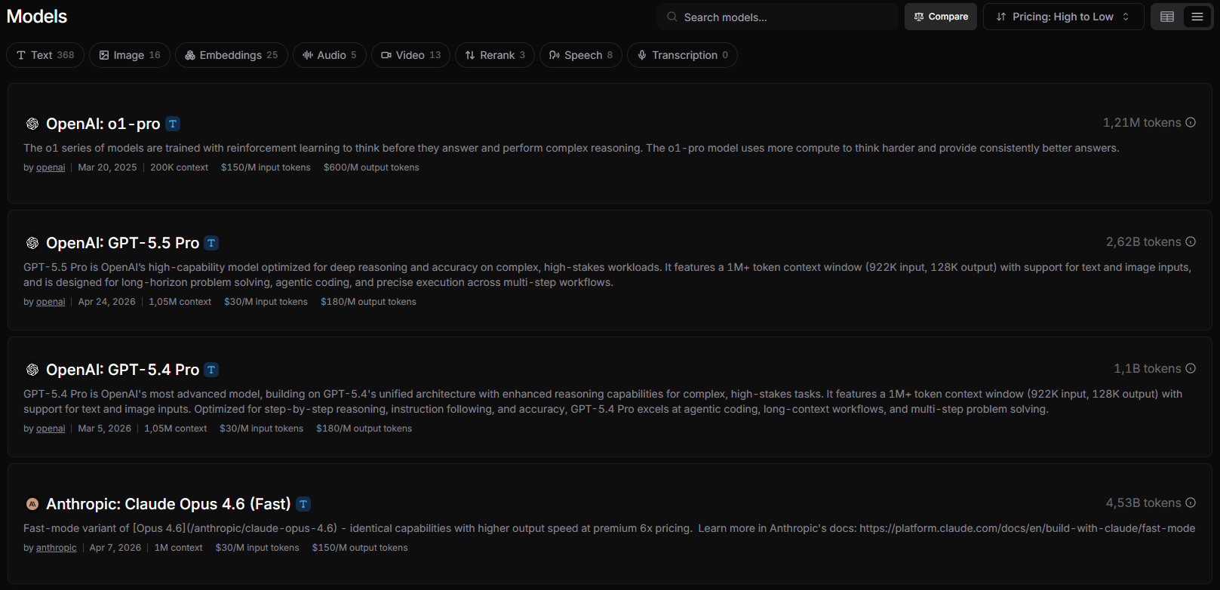Click the openai provider link under o1-pro
Screen dimensions: 1220x590
pos(51,167)
